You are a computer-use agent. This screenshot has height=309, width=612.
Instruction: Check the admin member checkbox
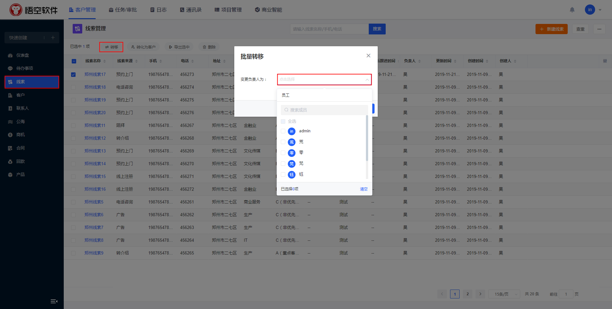pyautogui.click(x=283, y=131)
